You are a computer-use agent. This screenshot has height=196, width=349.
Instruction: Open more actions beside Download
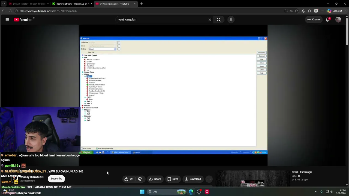209,179
